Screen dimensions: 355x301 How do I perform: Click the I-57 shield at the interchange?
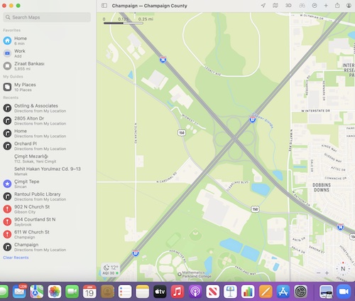[253, 120]
